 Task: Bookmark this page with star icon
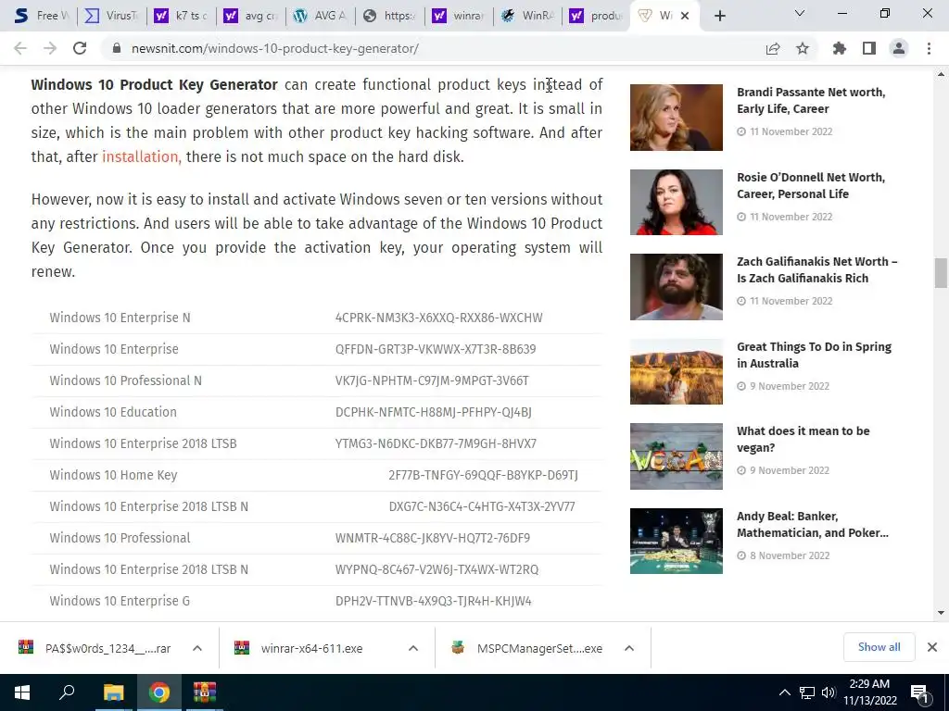(803, 48)
